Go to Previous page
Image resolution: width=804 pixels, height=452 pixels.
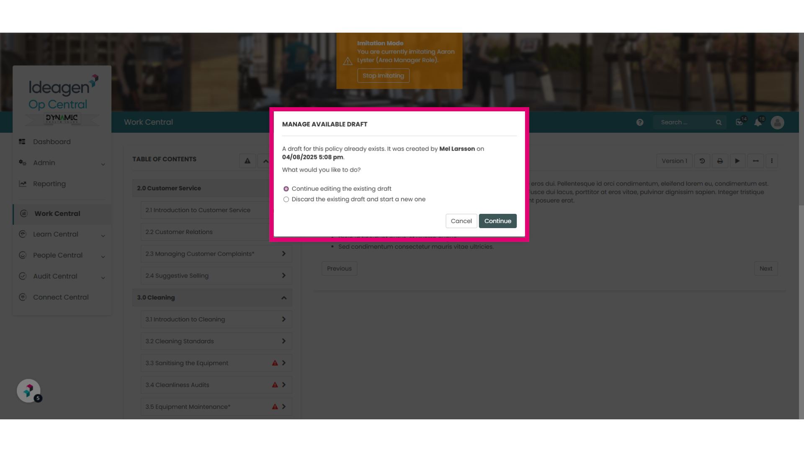pos(339,269)
